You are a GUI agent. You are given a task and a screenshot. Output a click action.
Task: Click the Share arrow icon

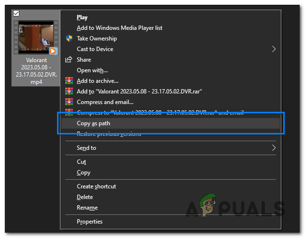69,59
